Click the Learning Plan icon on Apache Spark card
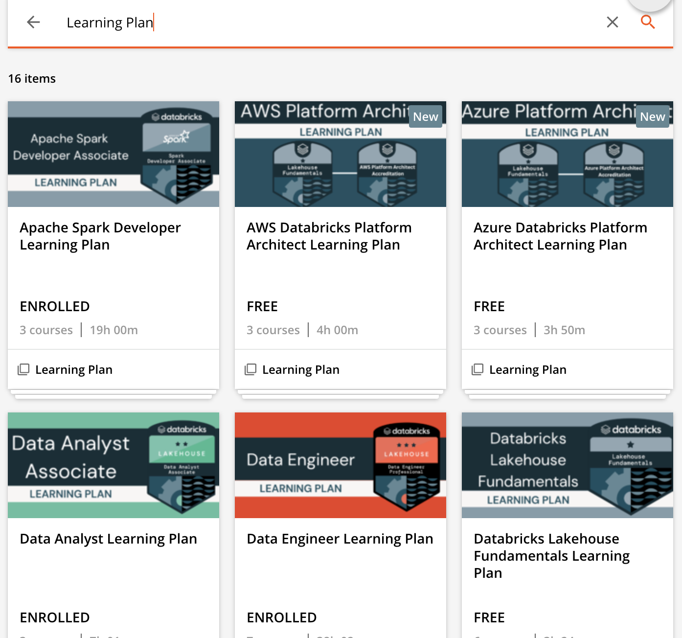 point(23,369)
